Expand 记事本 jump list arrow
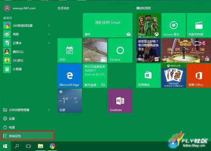The image size is (211, 151). pyautogui.click(x=49, y=43)
